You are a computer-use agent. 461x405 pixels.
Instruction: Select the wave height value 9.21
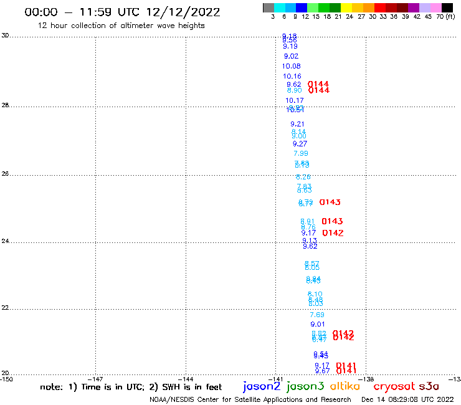point(297,124)
